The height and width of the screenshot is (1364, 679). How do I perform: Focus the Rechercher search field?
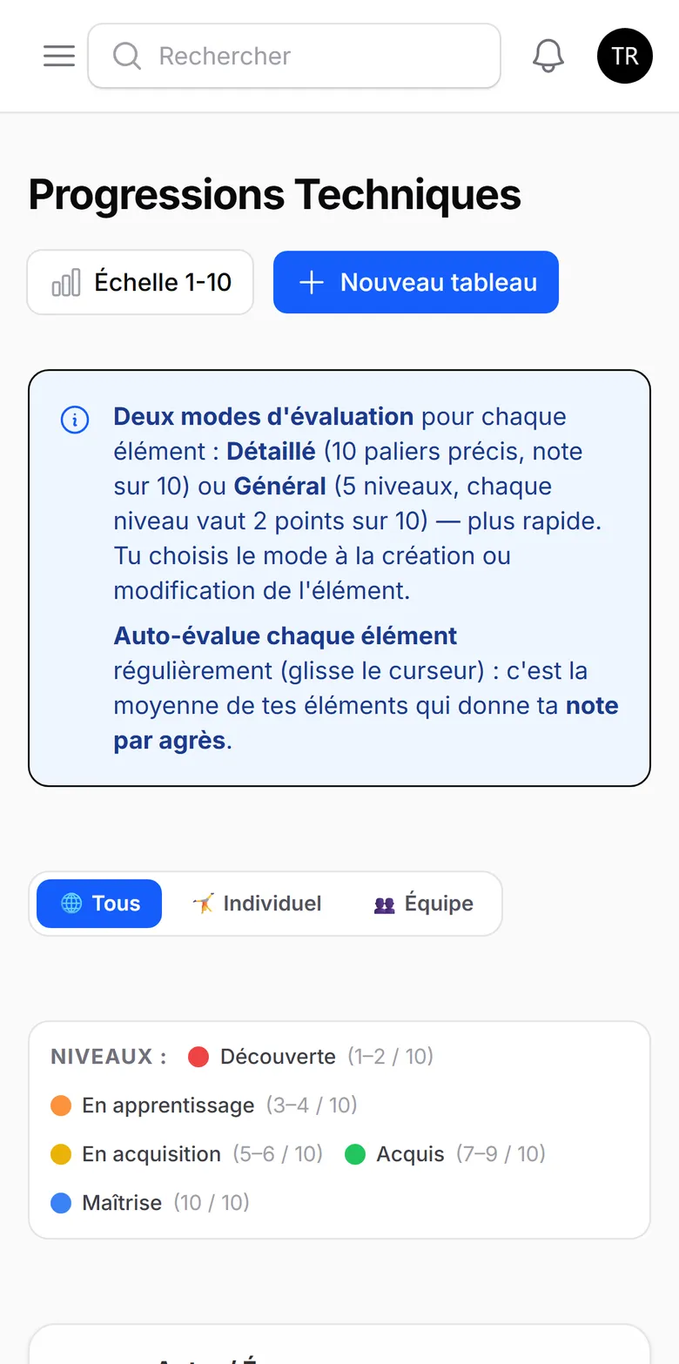tap(294, 56)
